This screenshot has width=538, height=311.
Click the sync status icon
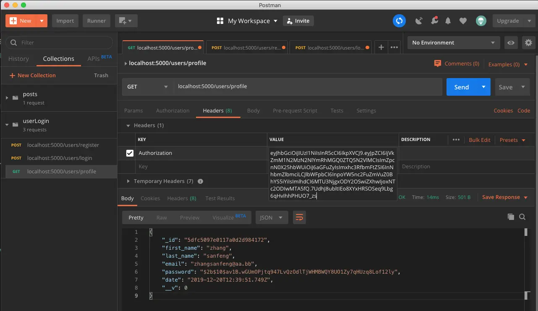(399, 21)
